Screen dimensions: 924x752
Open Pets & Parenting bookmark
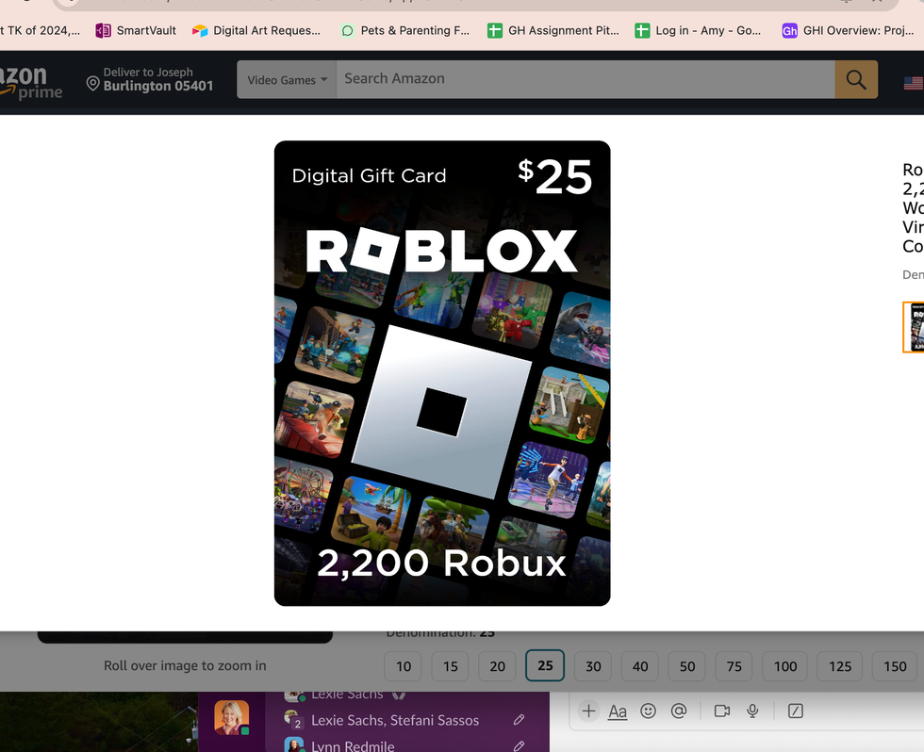404,30
